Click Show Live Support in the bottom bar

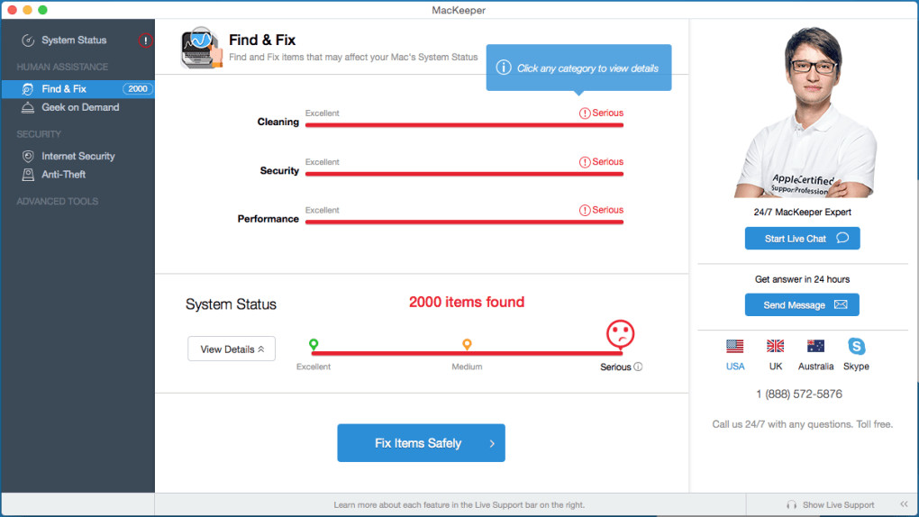point(838,504)
